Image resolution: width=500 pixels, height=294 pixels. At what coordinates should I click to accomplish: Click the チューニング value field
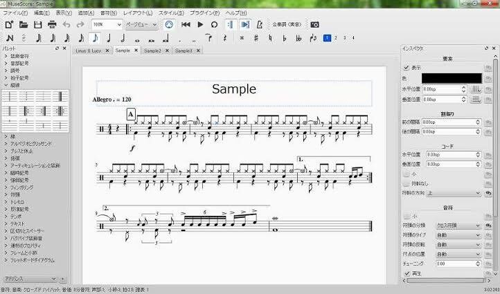click(x=458, y=264)
